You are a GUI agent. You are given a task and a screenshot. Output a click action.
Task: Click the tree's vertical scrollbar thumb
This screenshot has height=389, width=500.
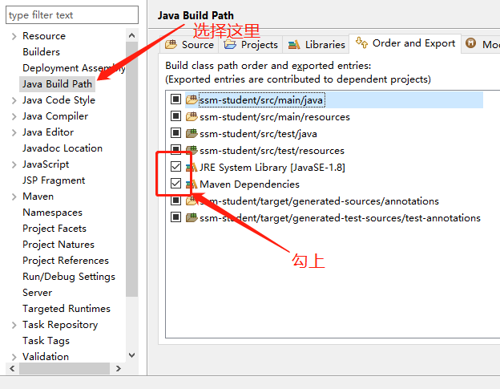tap(131, 169)
